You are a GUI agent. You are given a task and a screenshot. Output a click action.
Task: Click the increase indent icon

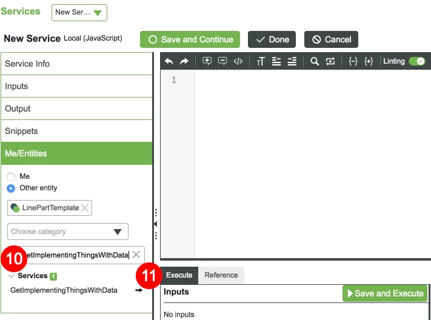click(292, 61)
